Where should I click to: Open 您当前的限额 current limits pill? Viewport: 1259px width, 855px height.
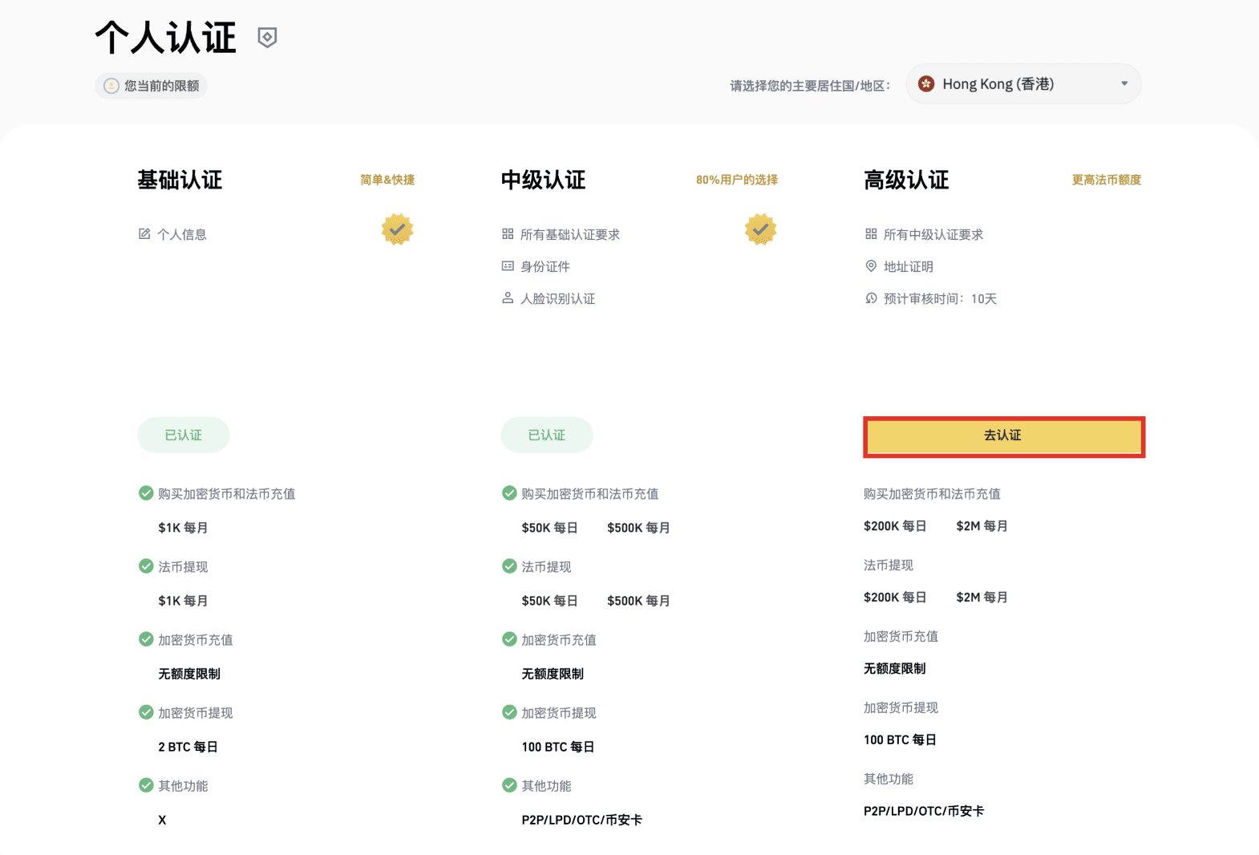point(151,86)
